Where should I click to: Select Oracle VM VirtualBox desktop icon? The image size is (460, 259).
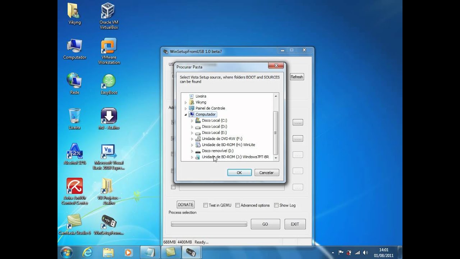point(109,16)
